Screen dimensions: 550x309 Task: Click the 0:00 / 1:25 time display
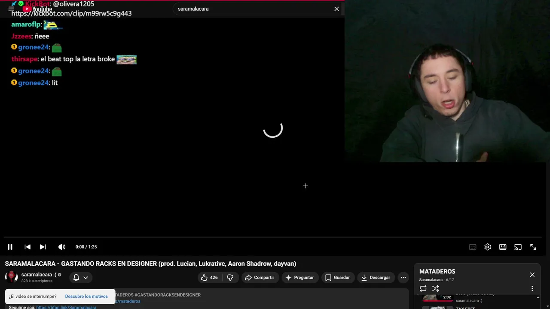tap(86, 247)
